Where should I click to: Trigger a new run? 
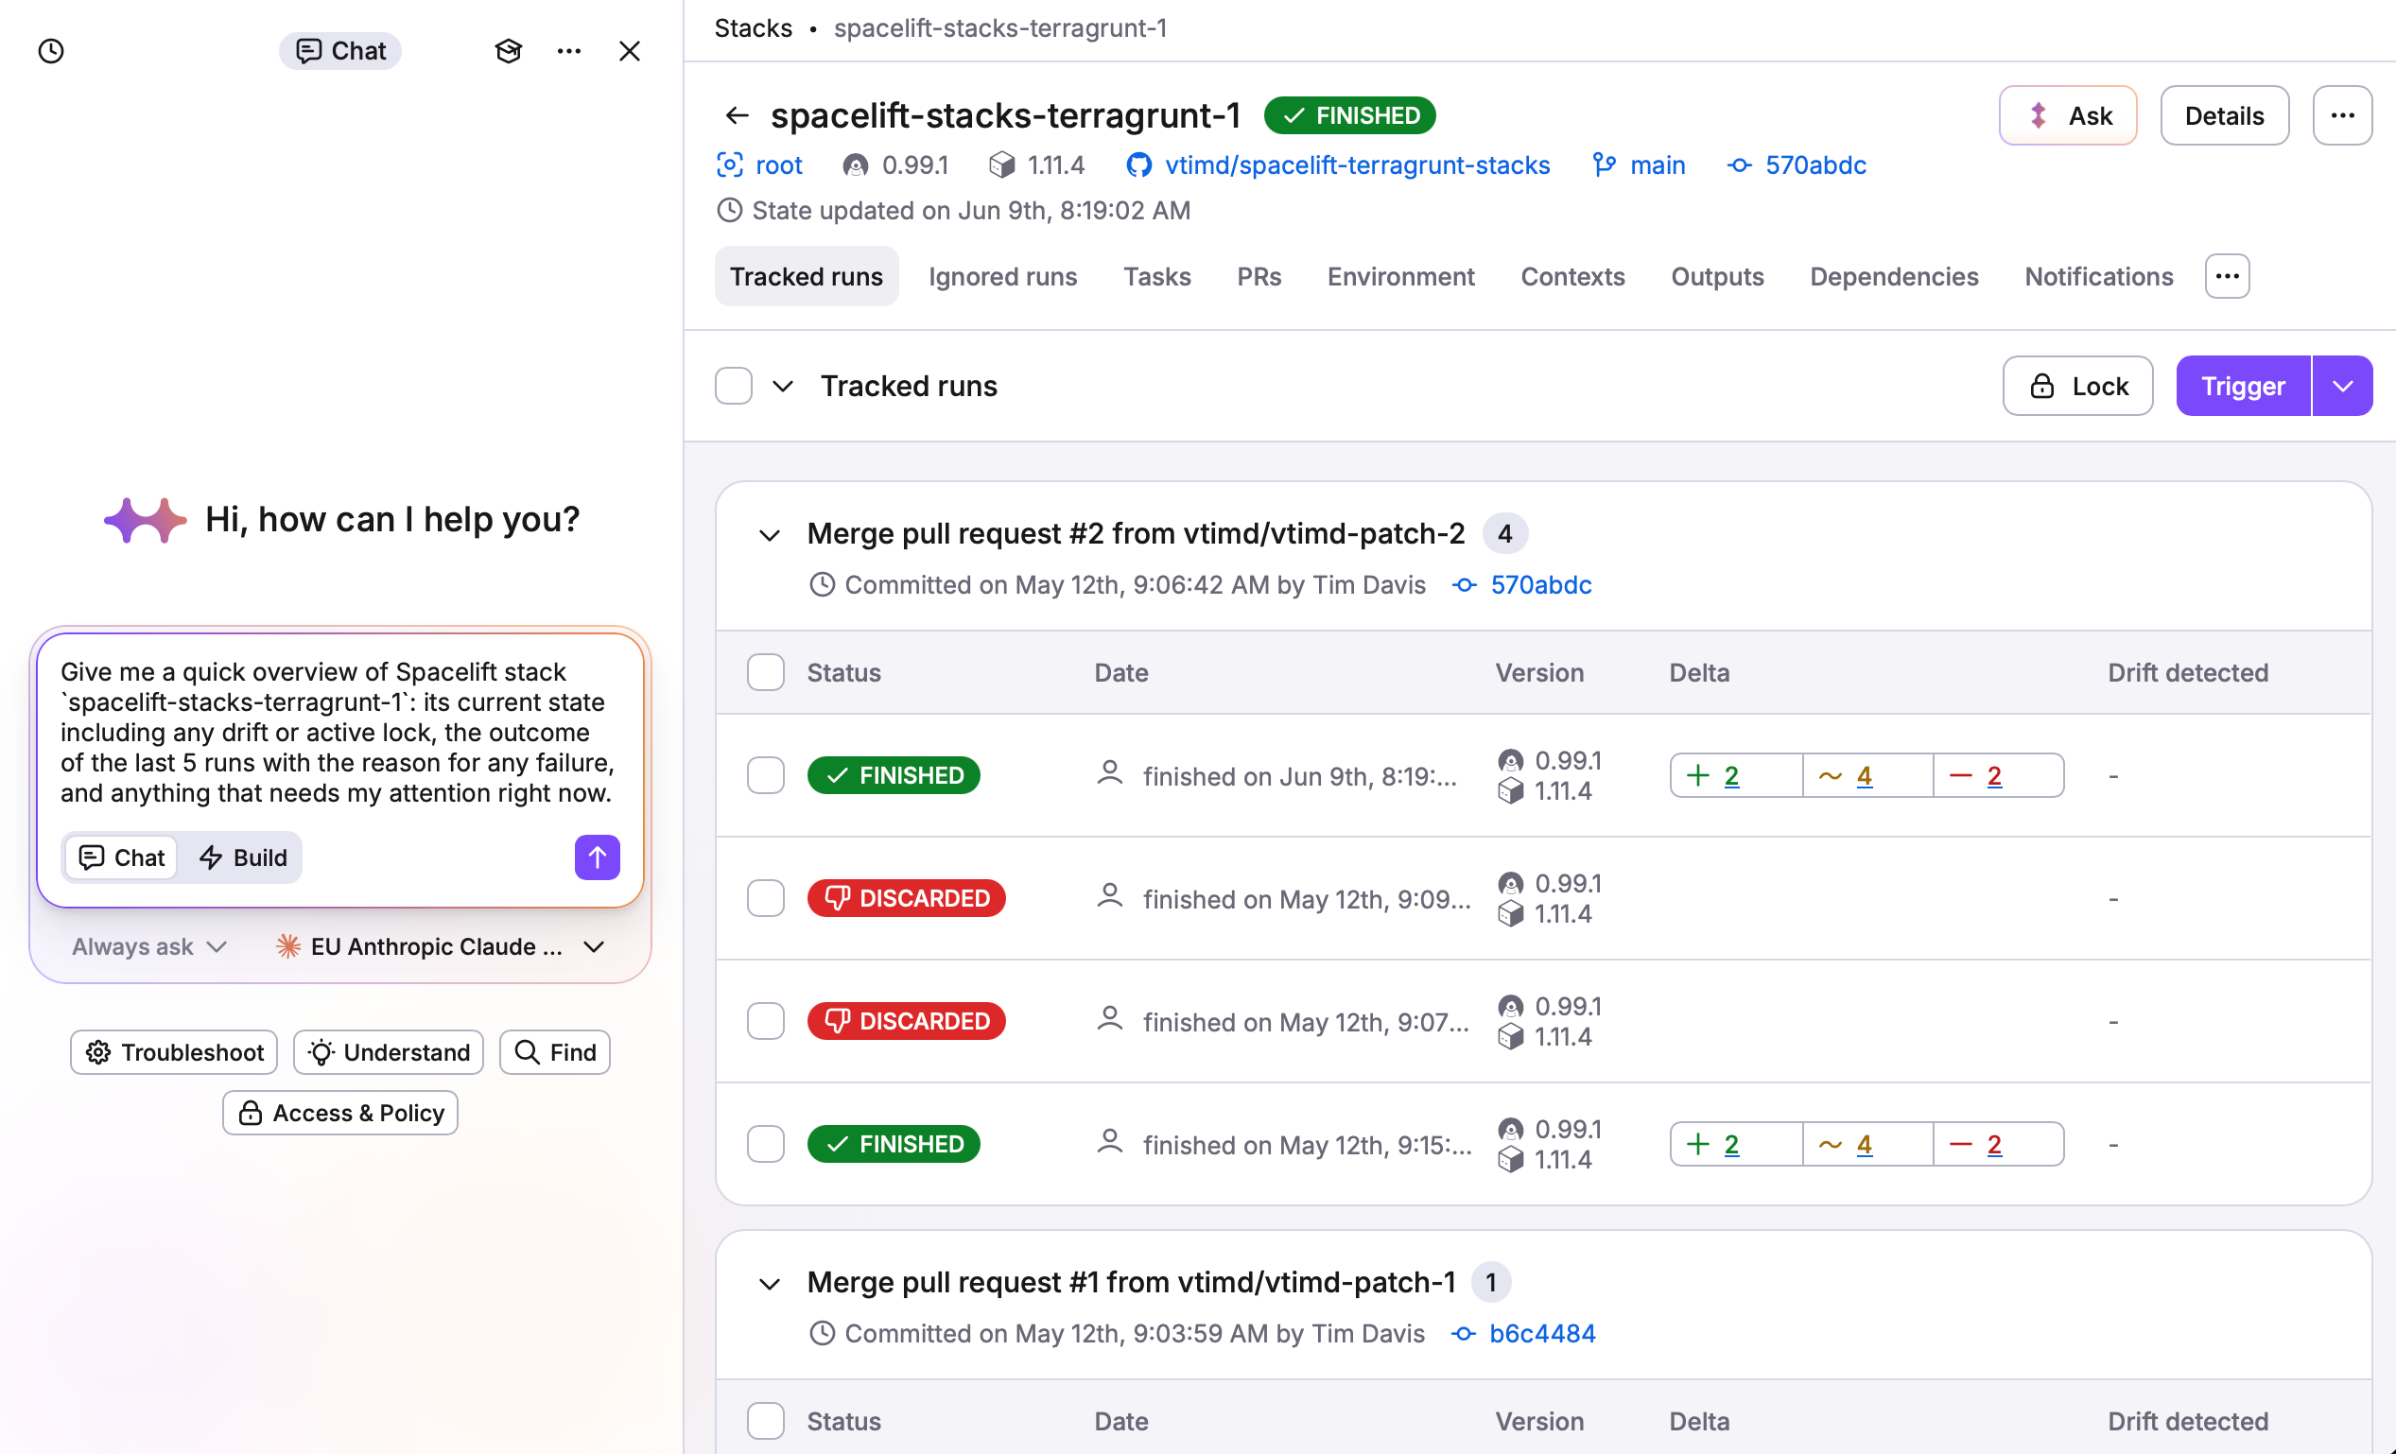(2243, 386)
